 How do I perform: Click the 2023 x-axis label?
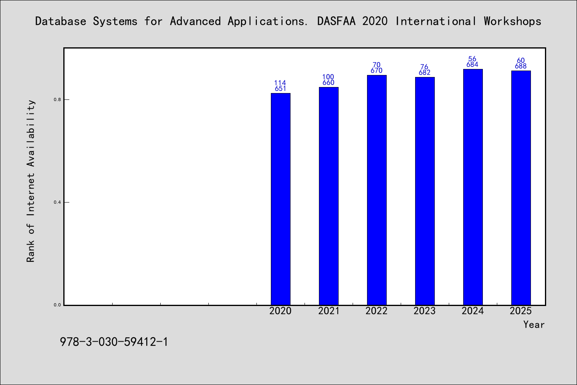(425, 311)
